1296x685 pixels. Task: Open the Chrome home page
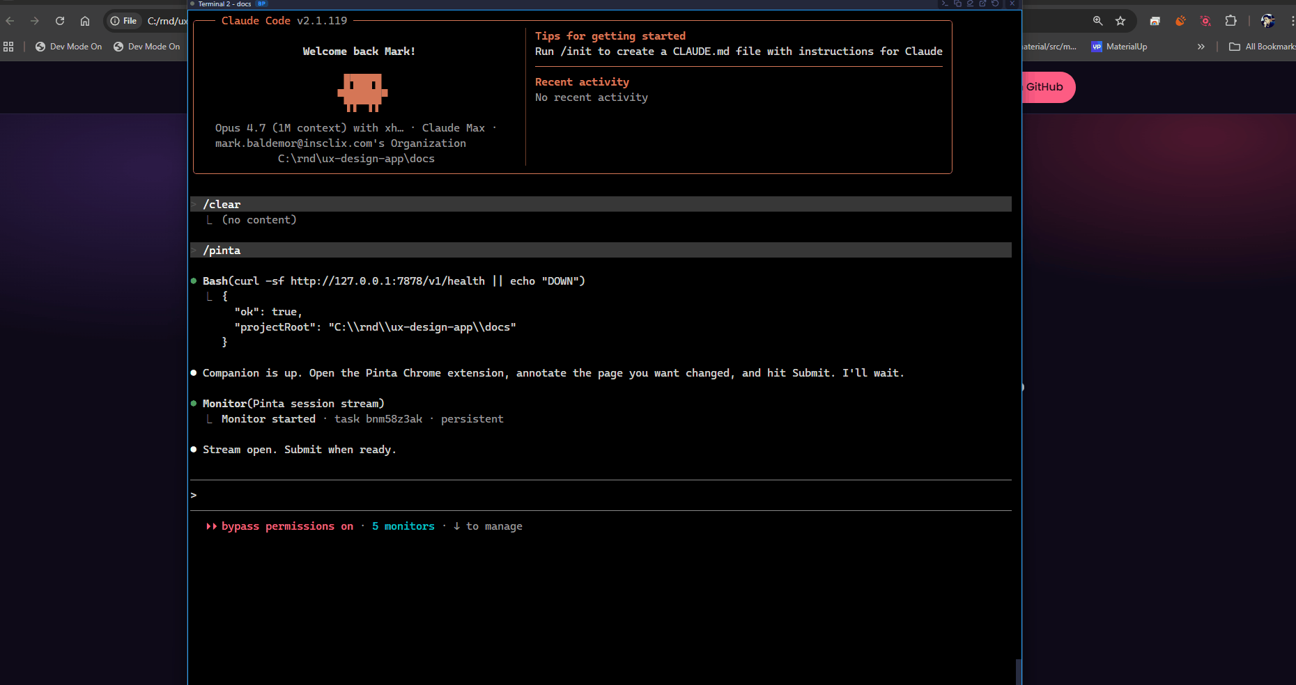point(85,21)
